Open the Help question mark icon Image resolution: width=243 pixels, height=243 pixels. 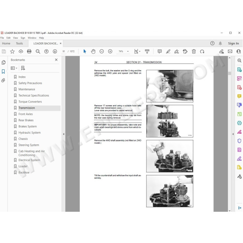[212, 43]
